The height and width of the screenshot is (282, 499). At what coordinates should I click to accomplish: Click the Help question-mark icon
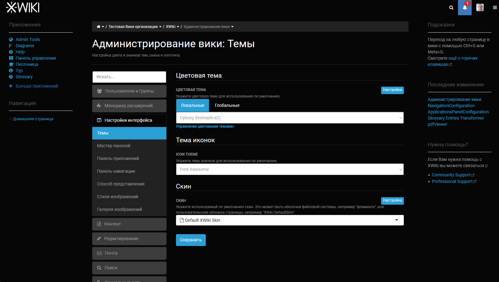click(x=11, y=52)
